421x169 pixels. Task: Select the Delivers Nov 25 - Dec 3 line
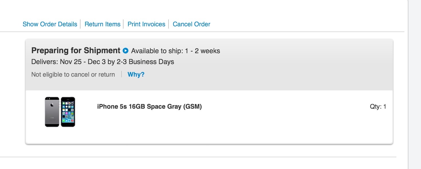pos(103,62)
